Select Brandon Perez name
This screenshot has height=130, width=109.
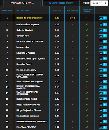(x=24, y=64)
